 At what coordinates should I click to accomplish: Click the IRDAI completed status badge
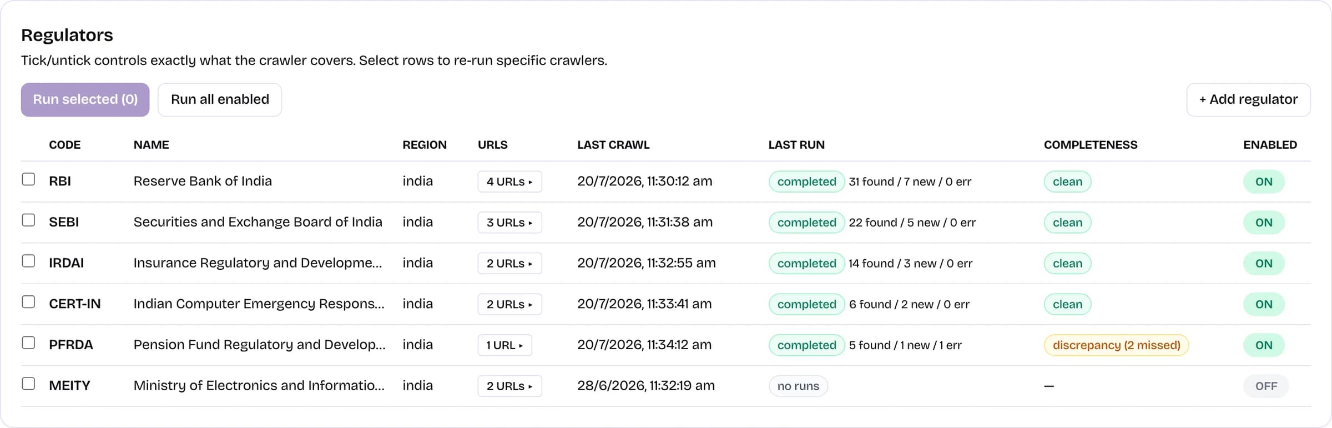click(806, 264)
